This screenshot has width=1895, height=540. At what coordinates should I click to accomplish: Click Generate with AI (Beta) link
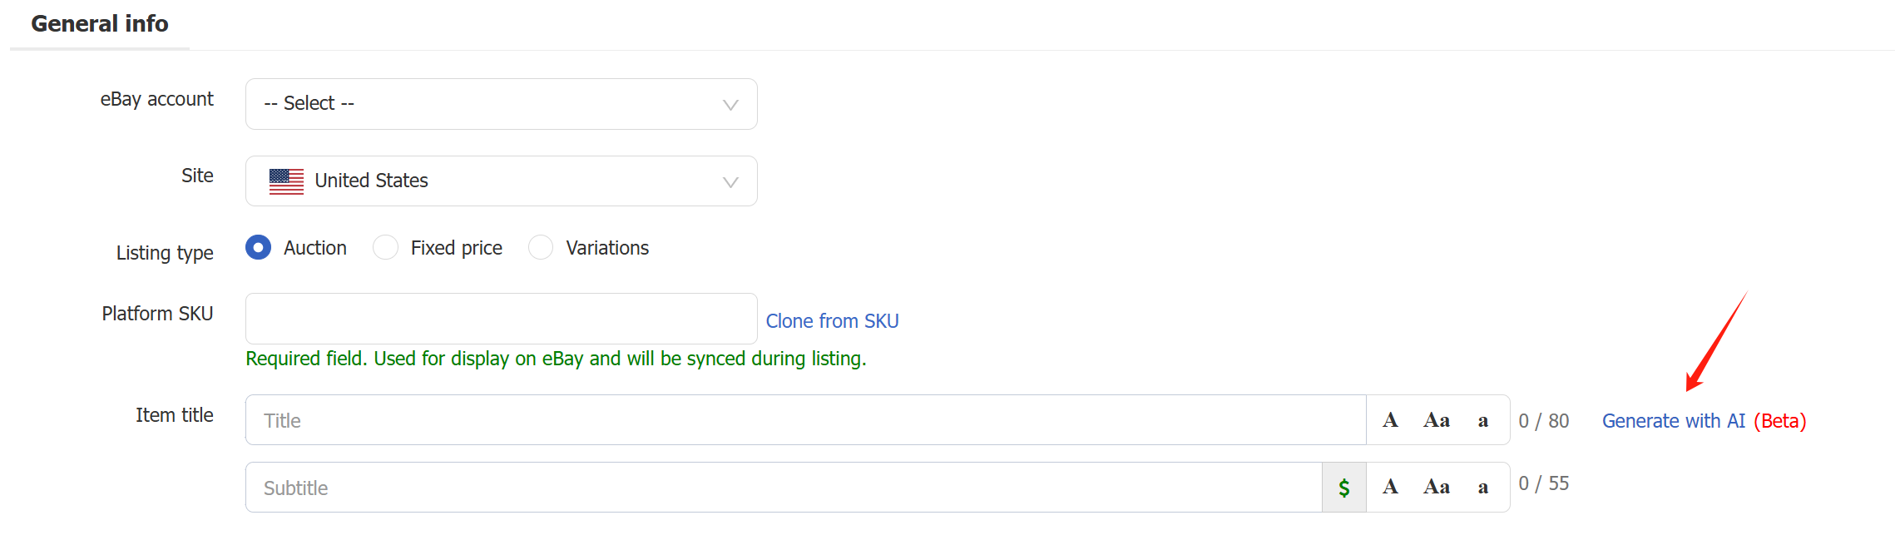coord(1704,421)
